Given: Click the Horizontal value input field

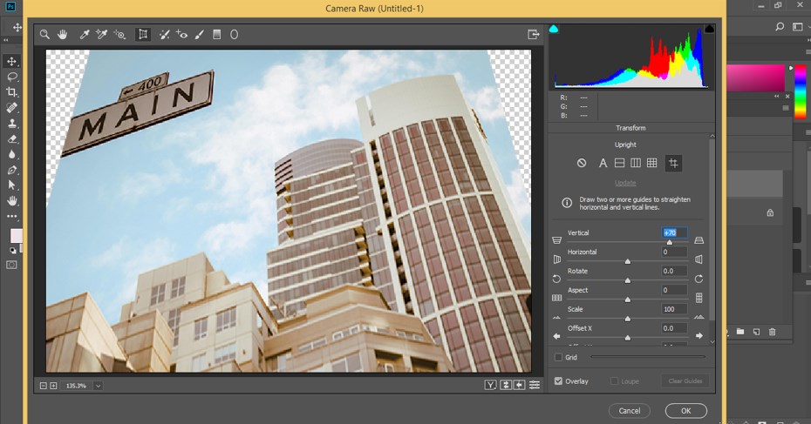Looking at the screenshot, I should (x=674, y=252).
